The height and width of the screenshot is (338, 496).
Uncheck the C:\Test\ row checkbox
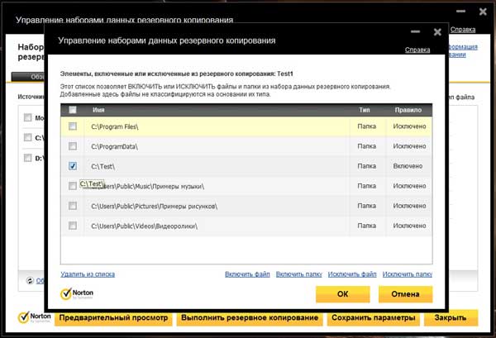pos(73,165)
